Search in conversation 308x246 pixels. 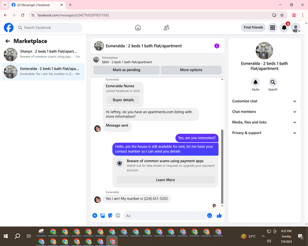point(273,82)
